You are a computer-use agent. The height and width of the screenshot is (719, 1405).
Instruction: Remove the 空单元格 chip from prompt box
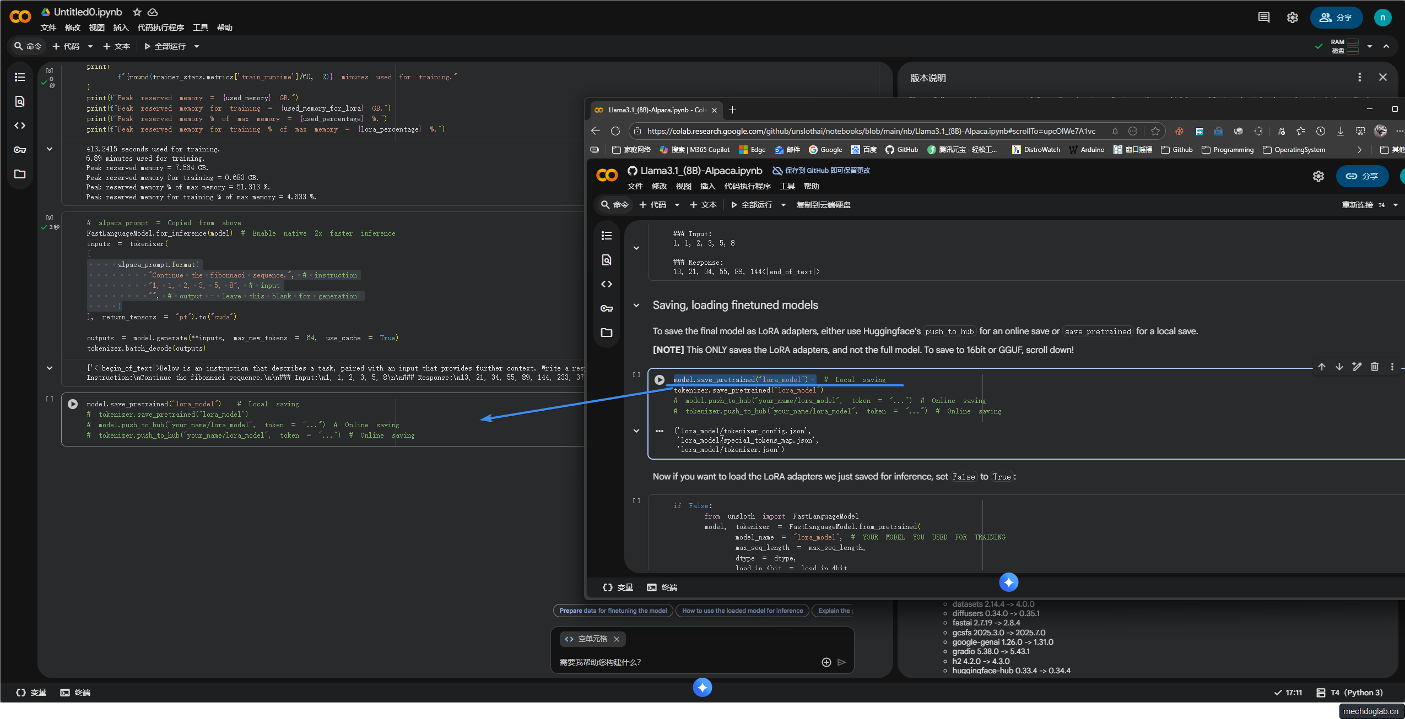617,639
